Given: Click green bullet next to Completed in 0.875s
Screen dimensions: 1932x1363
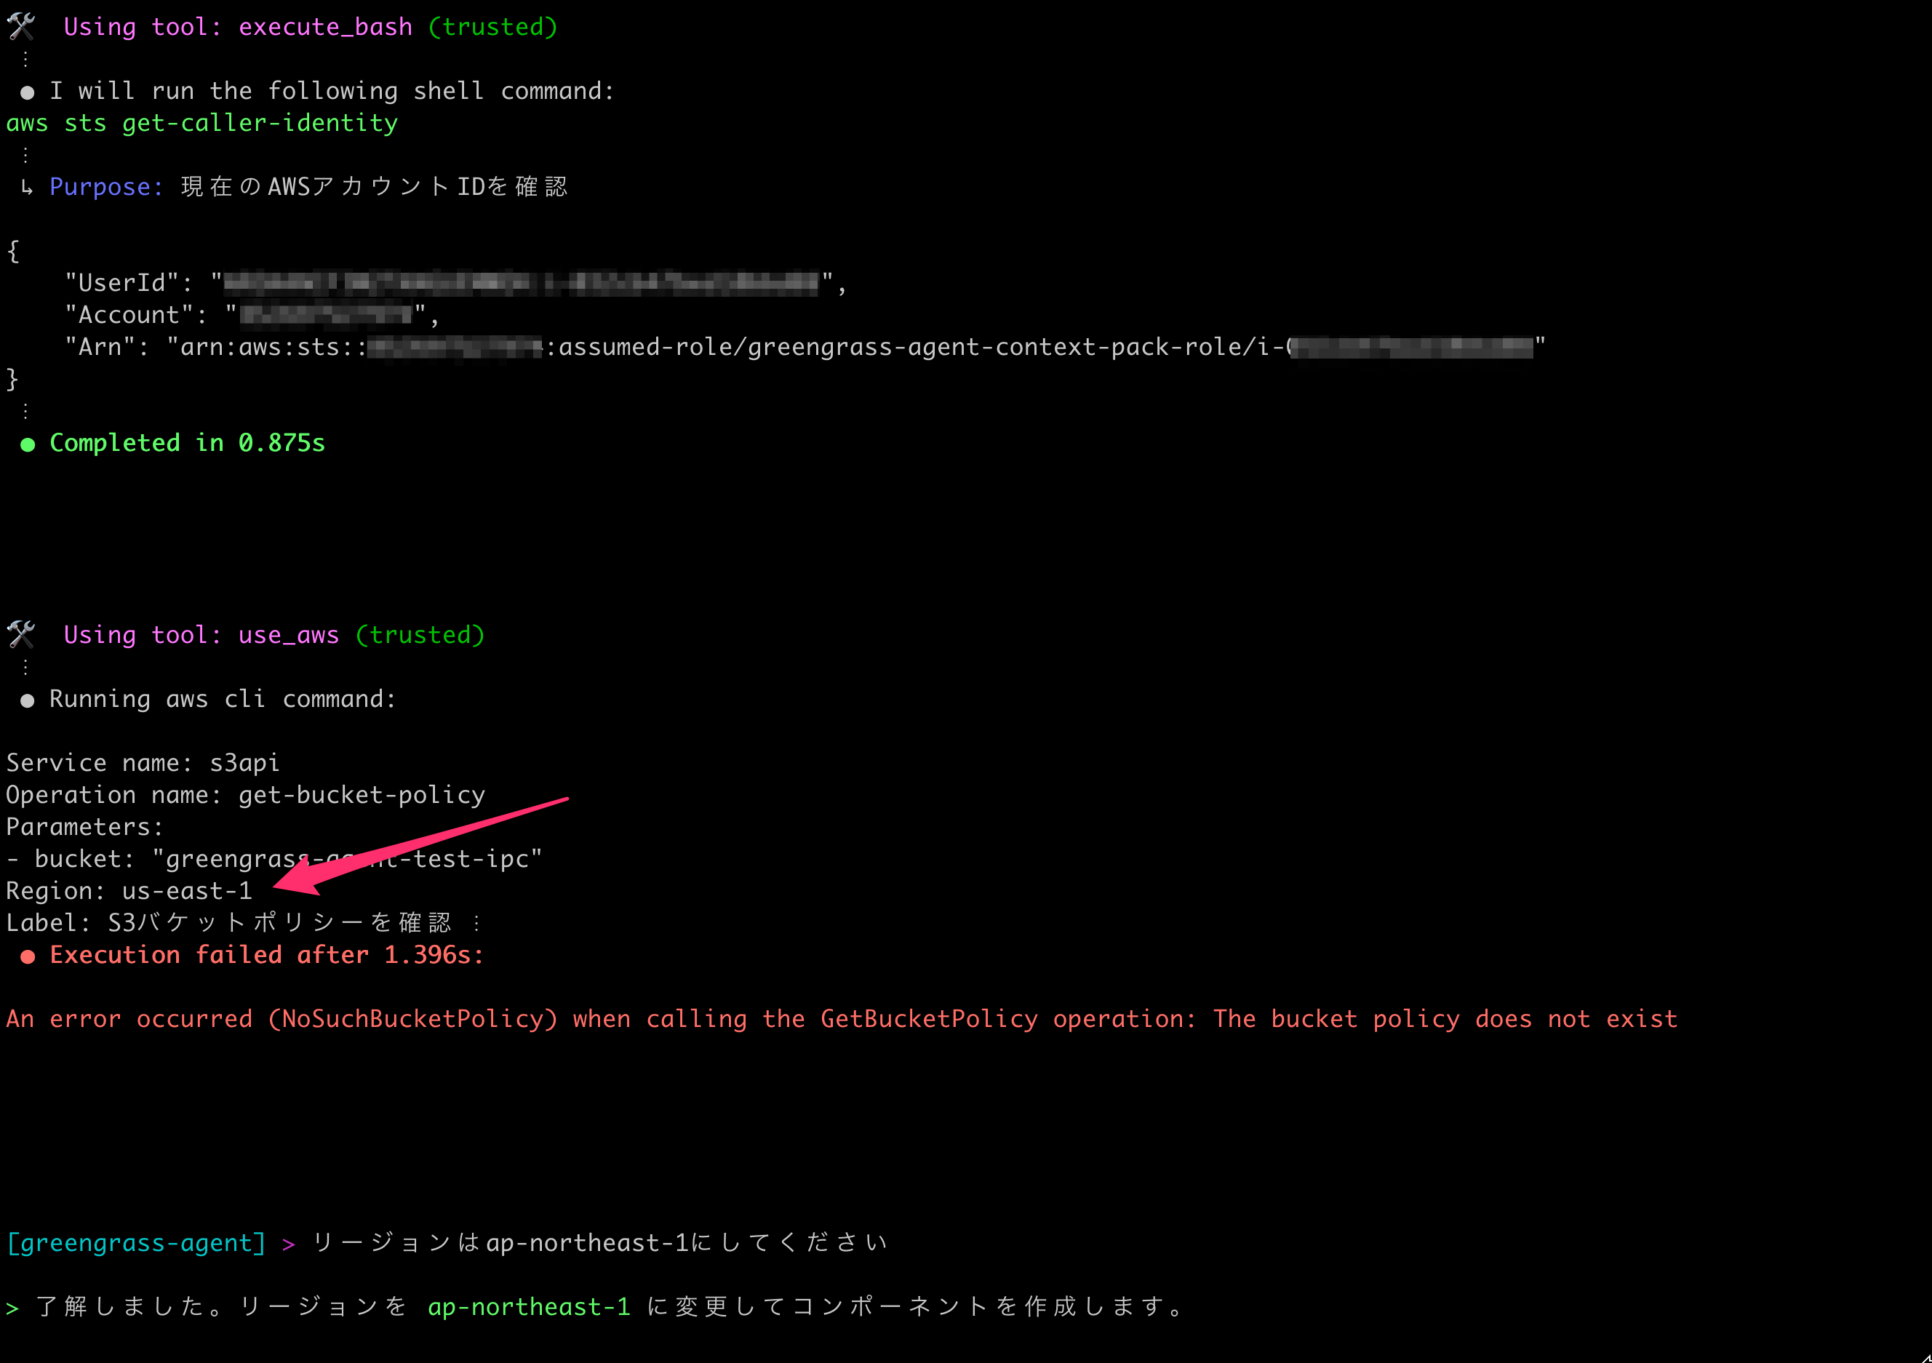Looking at the screenshot, I should pyautogui.click(x=28, y=444).
